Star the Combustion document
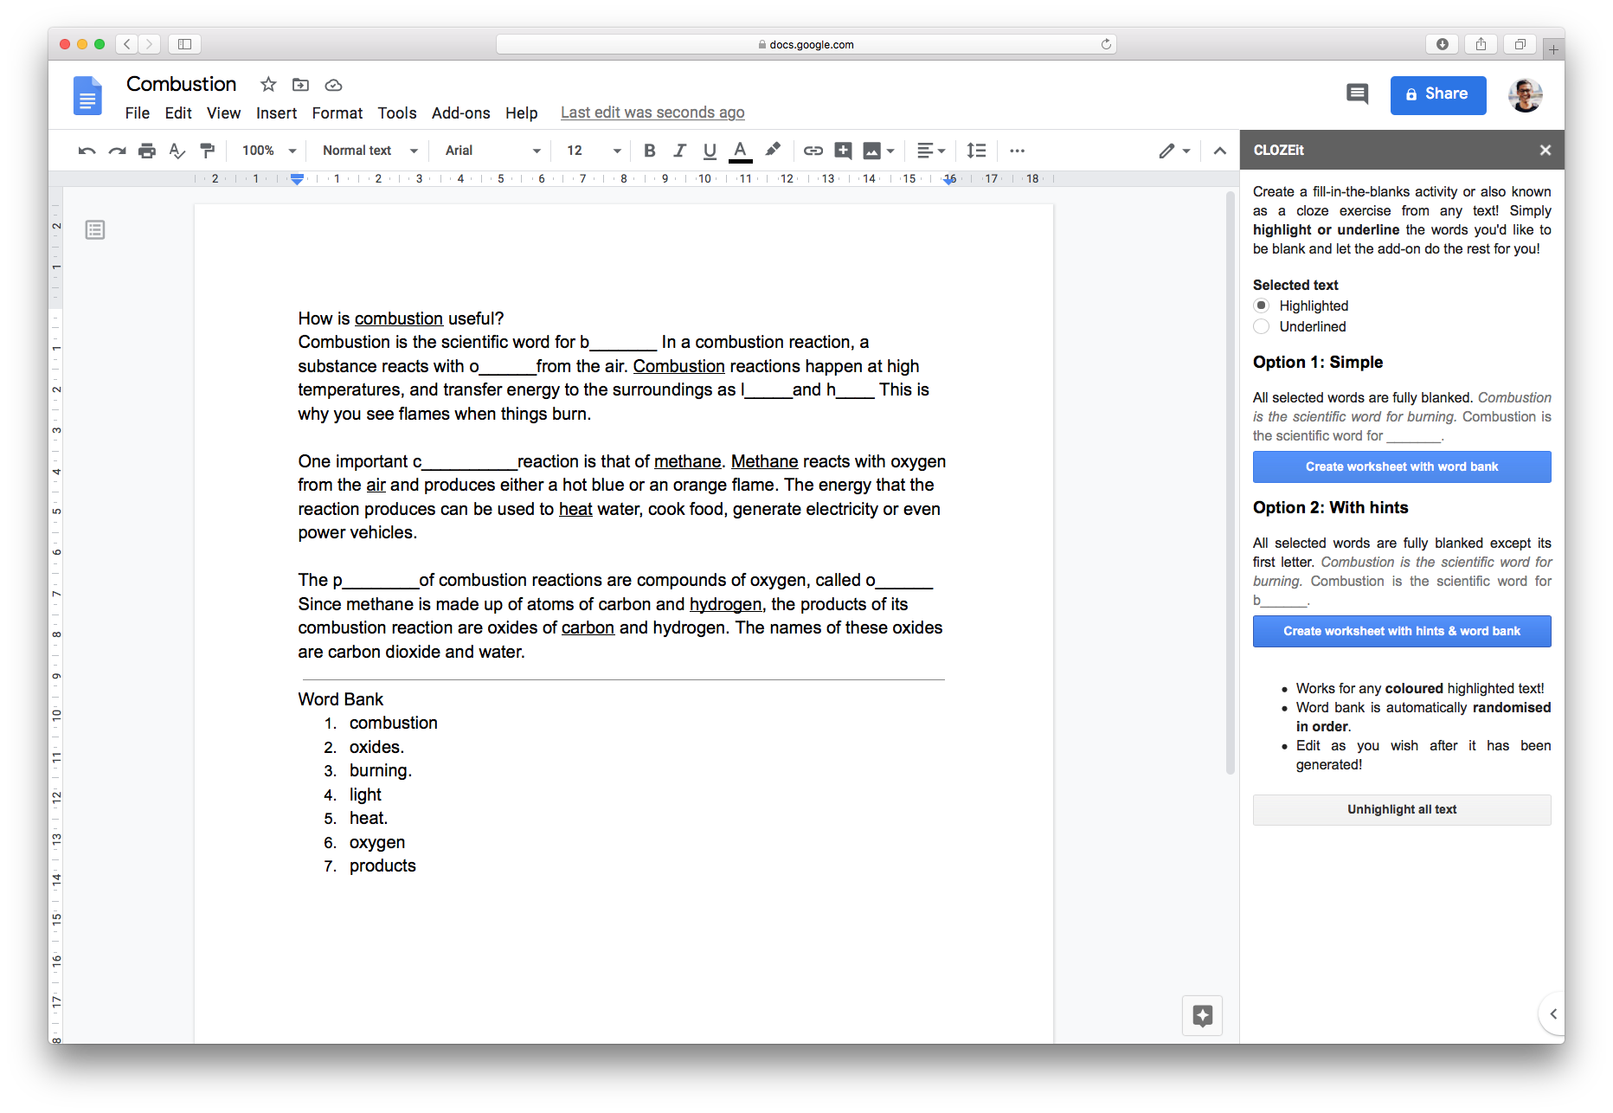1613x1113 pixels. pyautogui.click(x=268, y=84)
